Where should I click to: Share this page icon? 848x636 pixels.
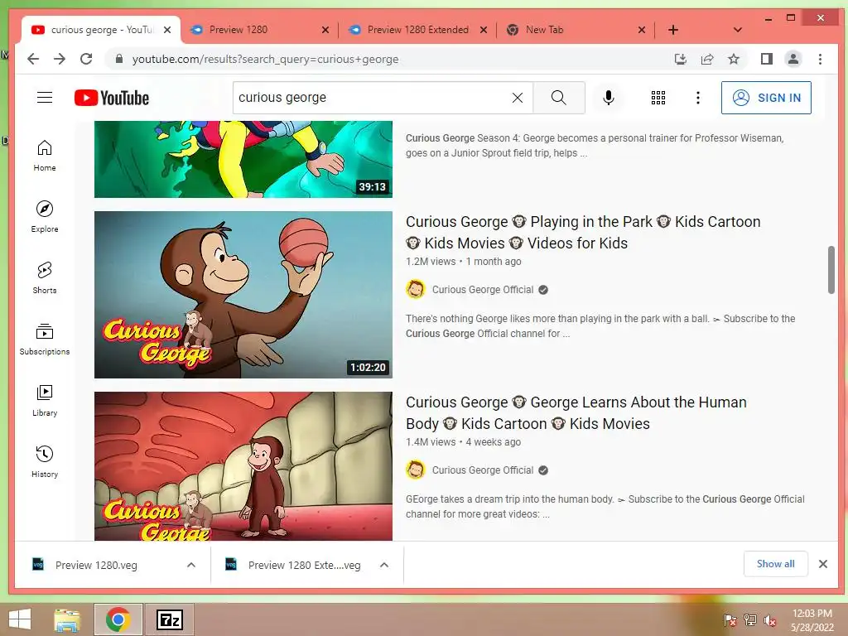[x=707, y=59]
